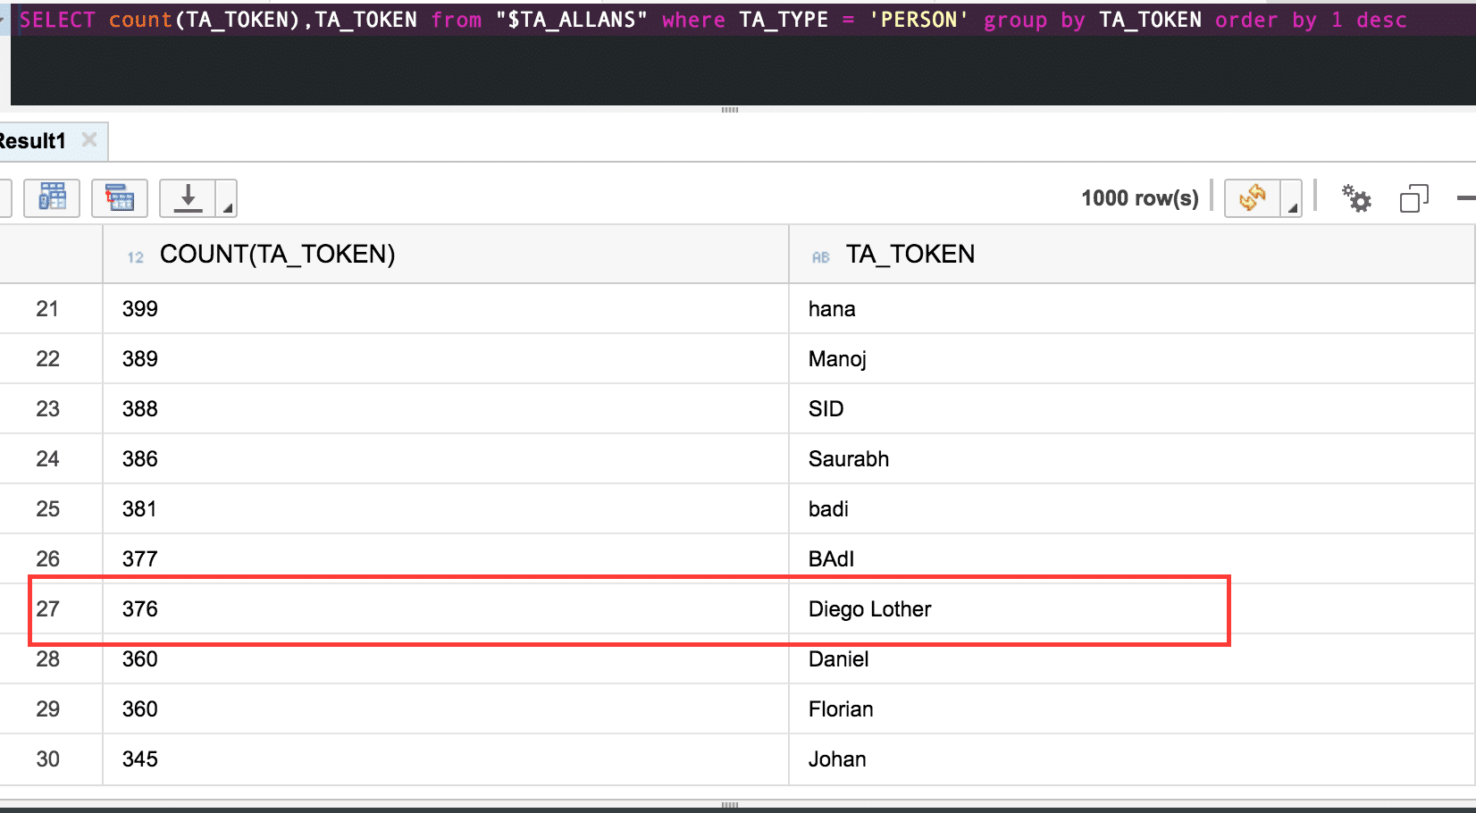Open the download options dropdown arrow
The image size is (1476, 813).
pyautogui.click(x=227, y=207)
